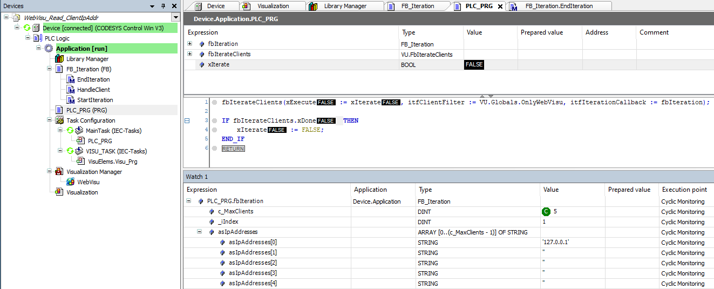The image size is (714, 289).
Task: Click the xIterate FALSE value cell
Action: pos(474,65)
